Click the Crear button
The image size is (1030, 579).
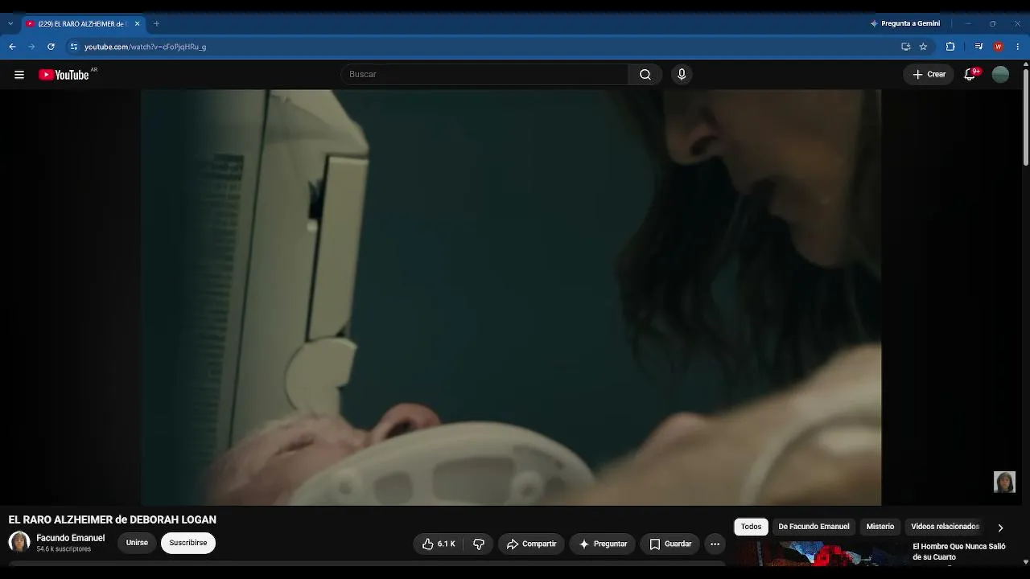coord(929,75)
